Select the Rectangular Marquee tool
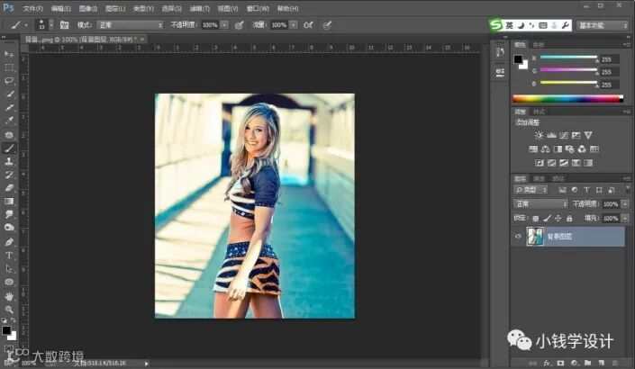Viewport: 635px width, 369px height. point(9,67)
